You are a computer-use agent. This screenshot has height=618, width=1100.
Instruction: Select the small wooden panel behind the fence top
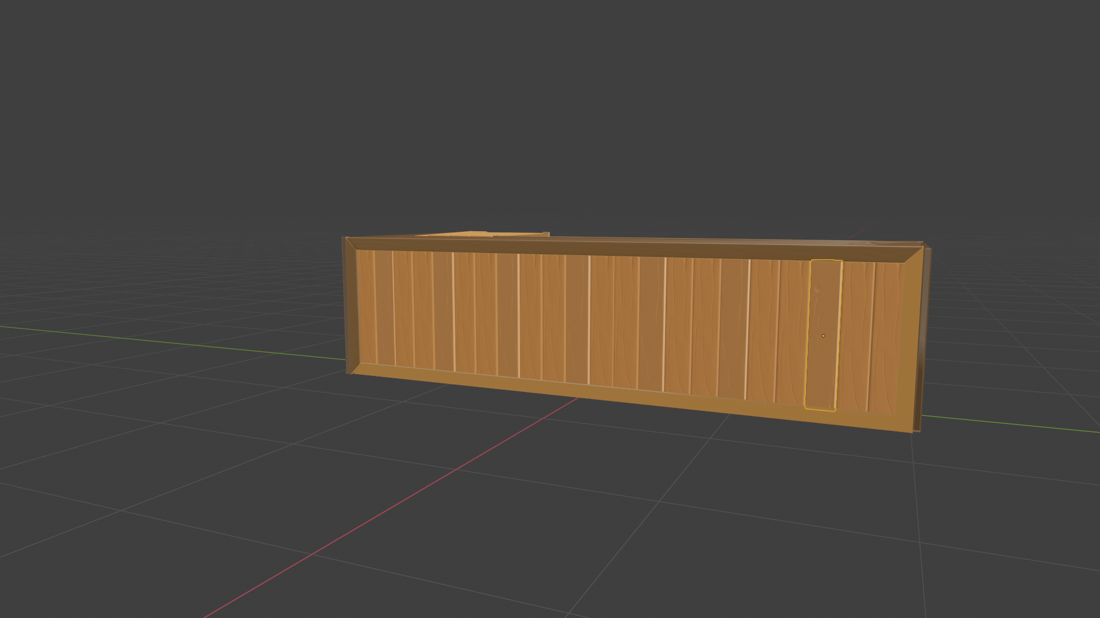481,234
